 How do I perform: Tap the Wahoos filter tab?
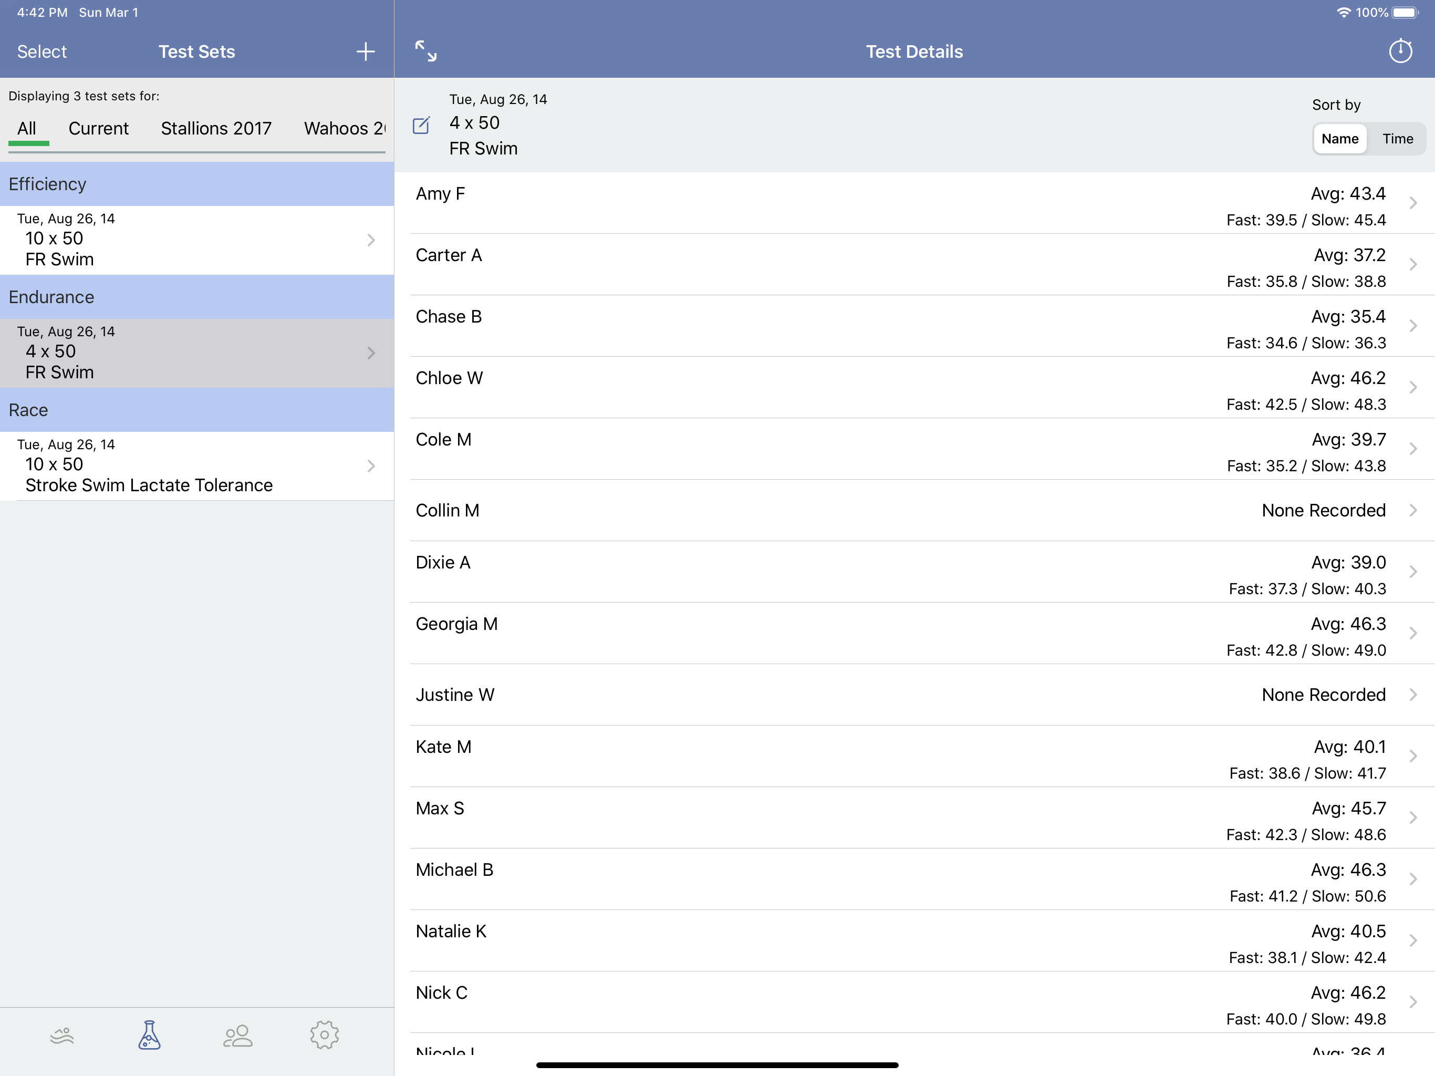click(344, 129)
